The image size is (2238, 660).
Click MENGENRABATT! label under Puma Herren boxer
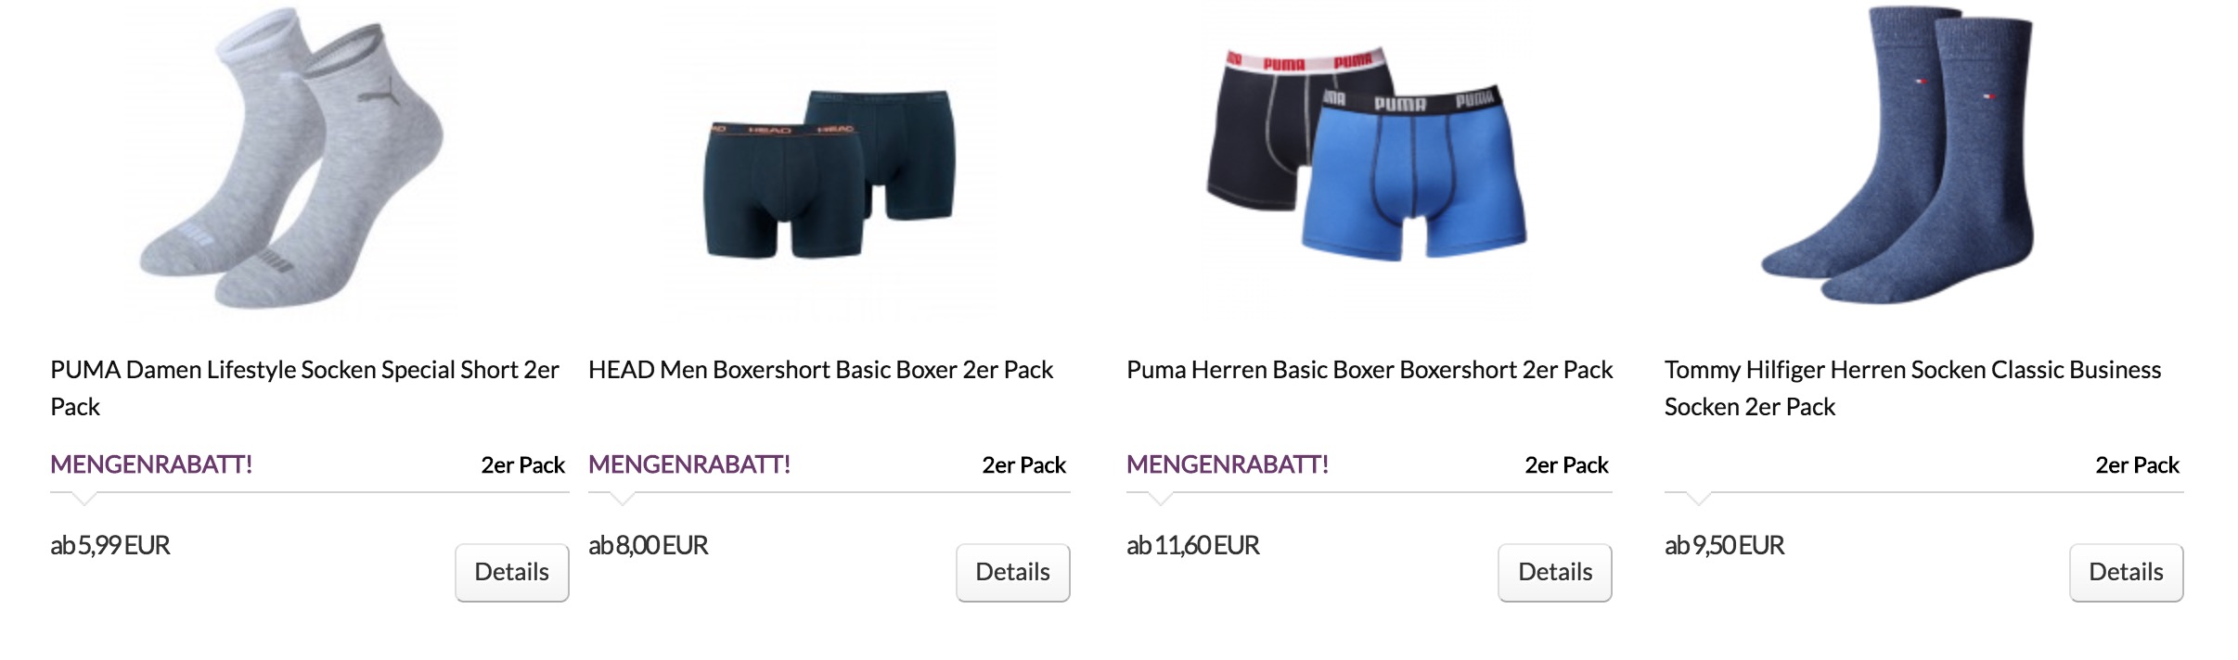click(1228, 464)
